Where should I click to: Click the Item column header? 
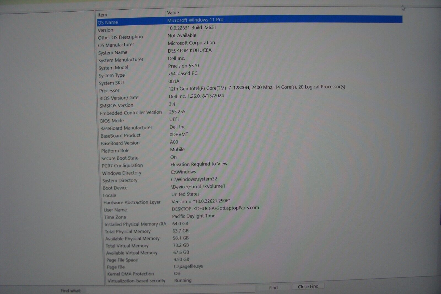(130, 14)
